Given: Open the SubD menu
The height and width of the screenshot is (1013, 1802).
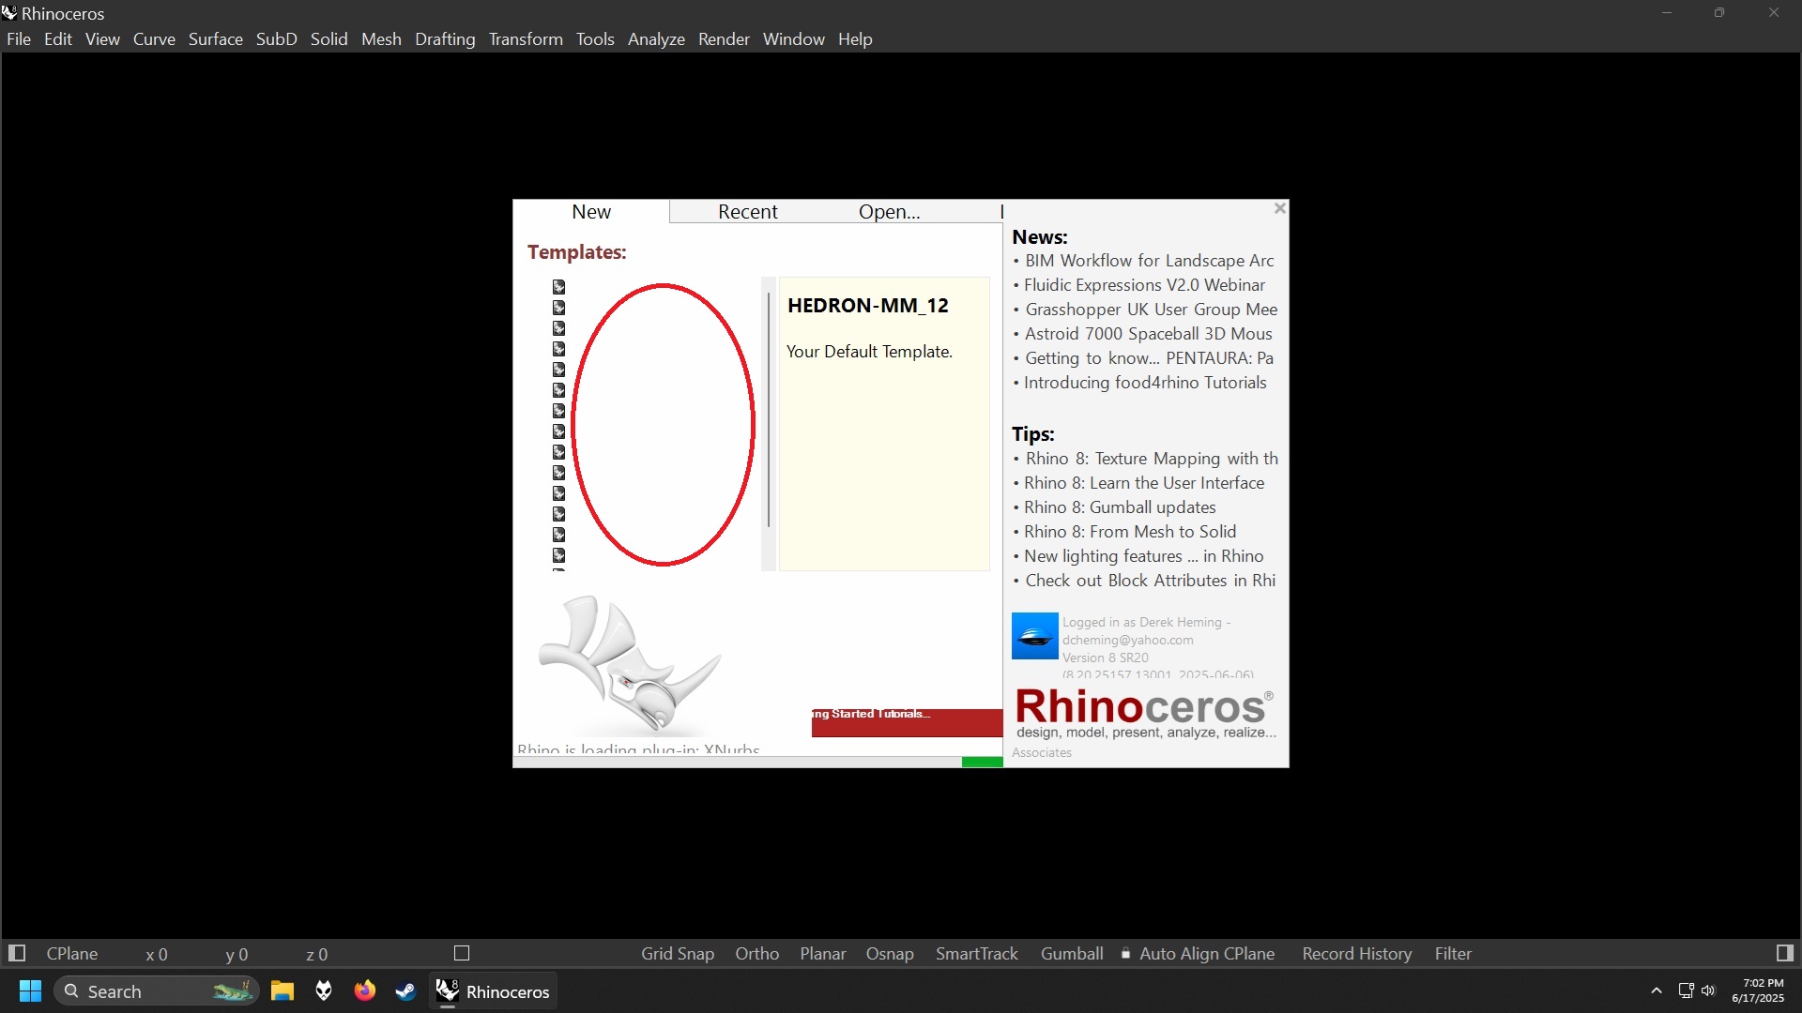Looking at the screenshot, I should pos(277,39).
